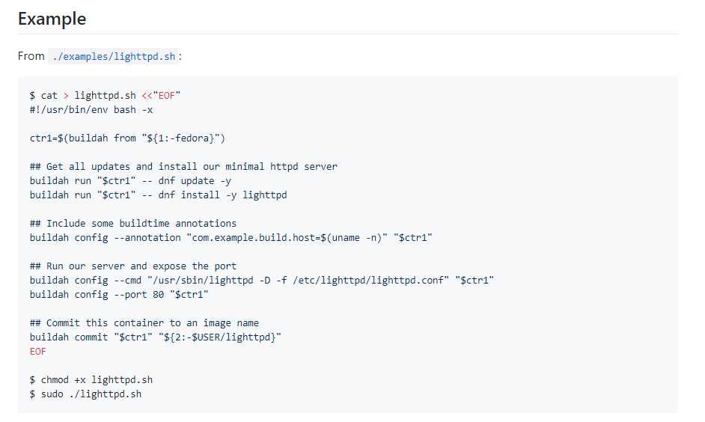This screenshot has height=422, width=705.
Task: Click the 'Run our server and expose' comment
Action: point(133,266)
